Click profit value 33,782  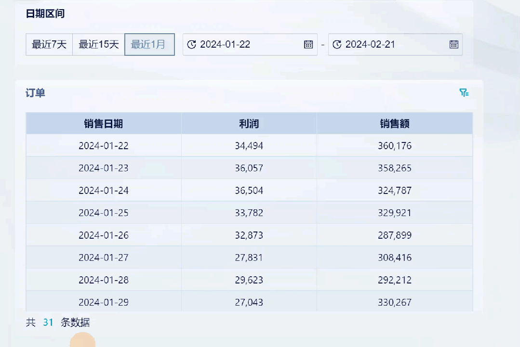(x=249, y=213)
